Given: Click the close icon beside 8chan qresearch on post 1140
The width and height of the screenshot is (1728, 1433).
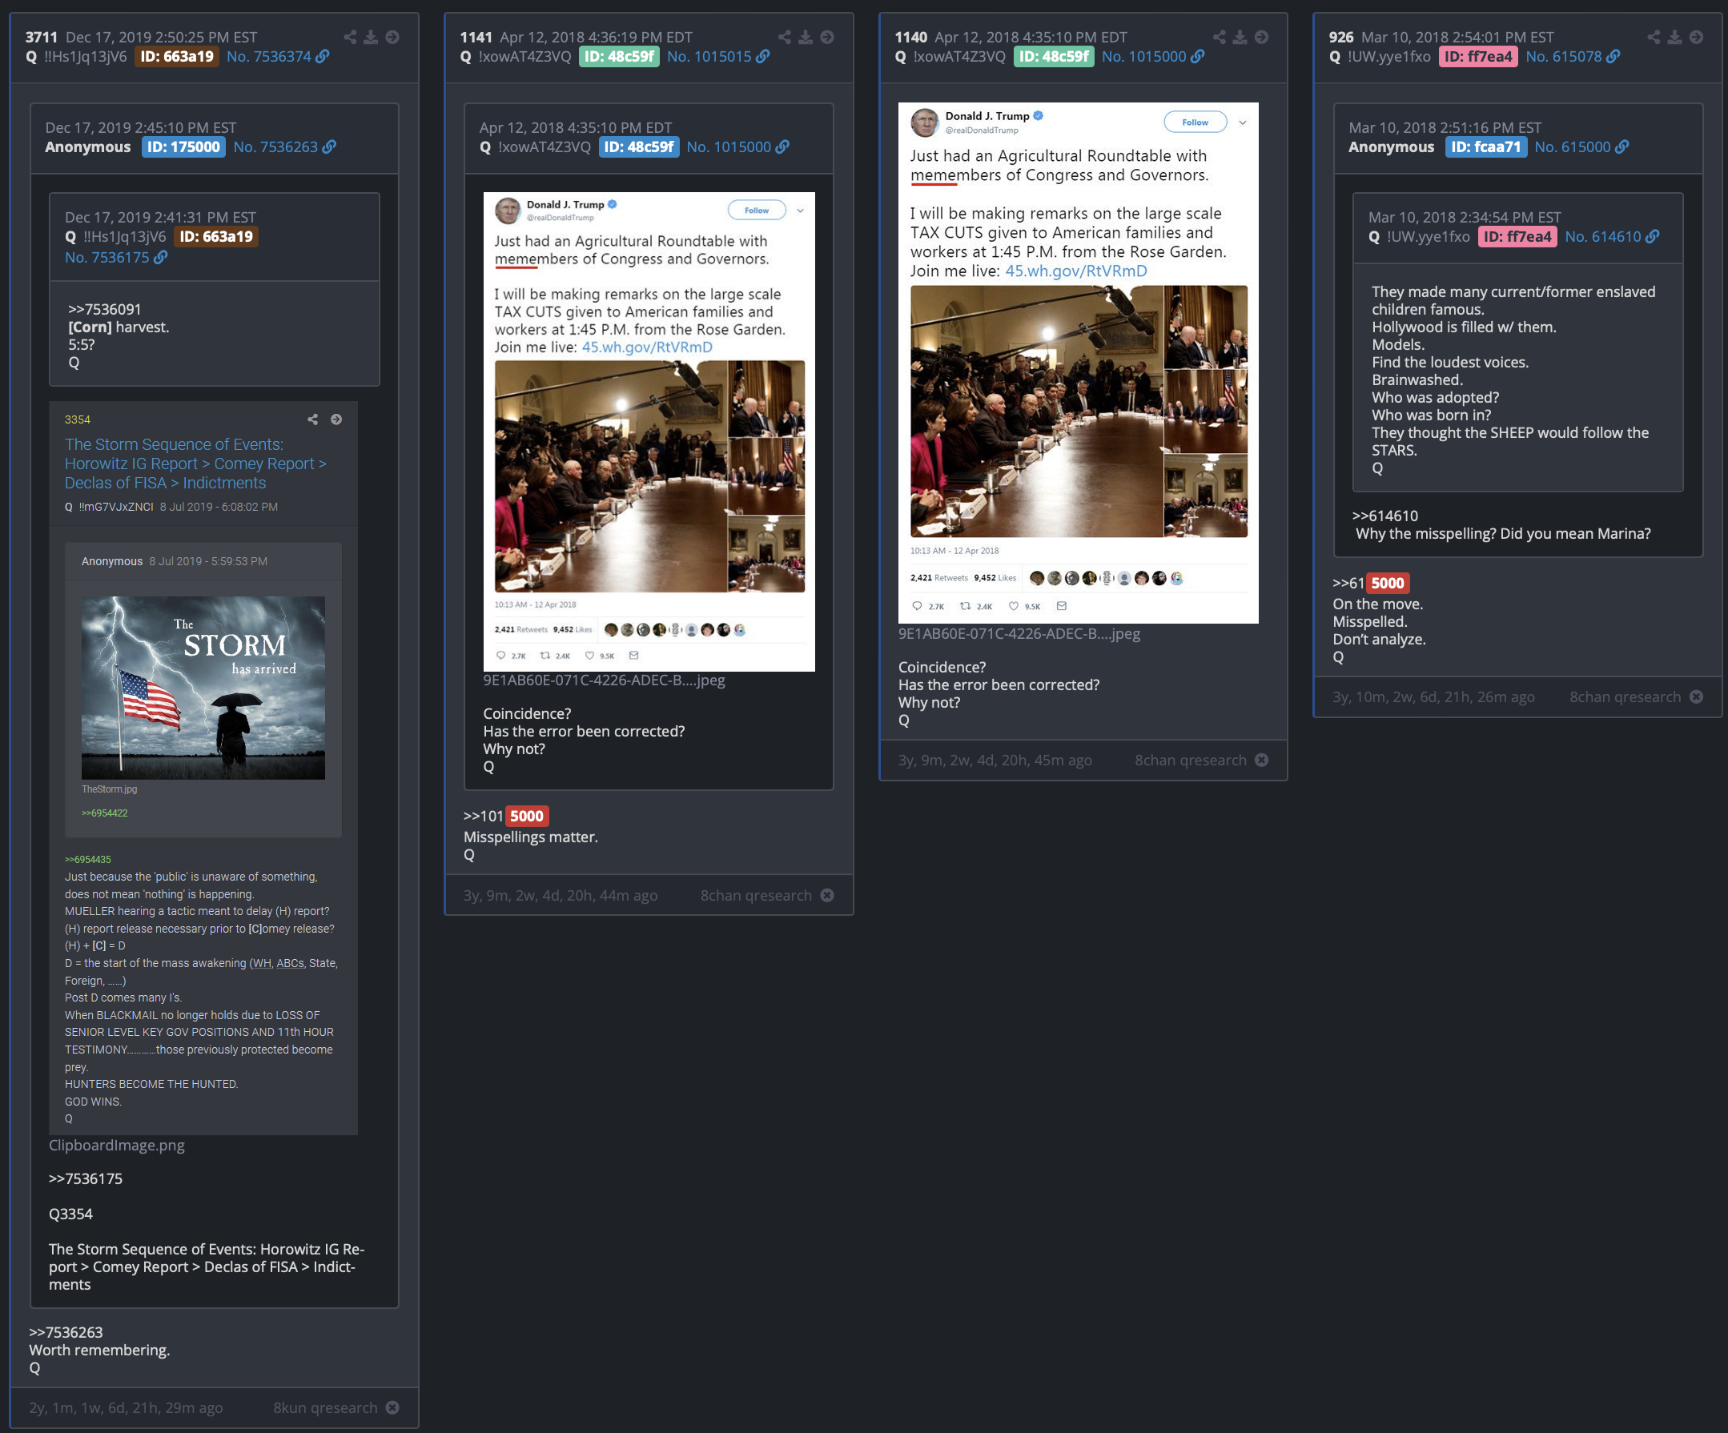Looking at the screenshot, I should click(x=1261, y=760).
